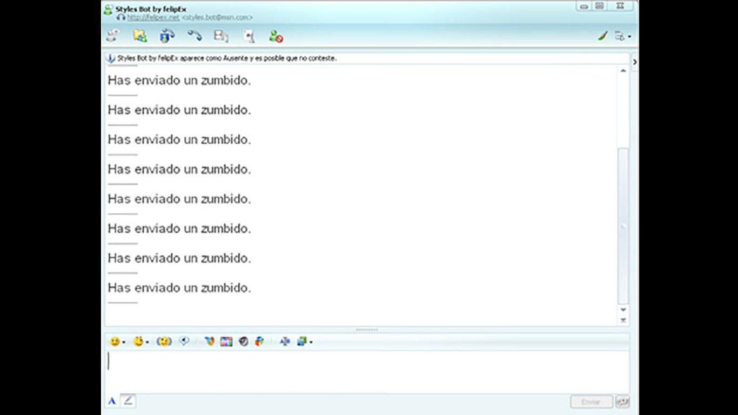Screen dimensions: 738x415
Task: Click the Enviar send button
Action: point(591,402)
